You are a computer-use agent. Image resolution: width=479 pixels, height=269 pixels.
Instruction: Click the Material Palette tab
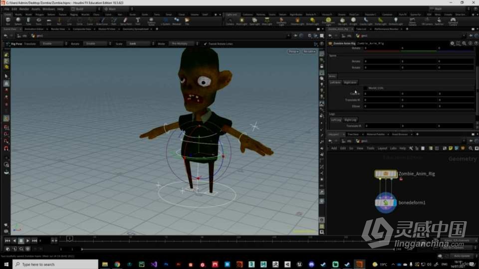tap(375, 134)
